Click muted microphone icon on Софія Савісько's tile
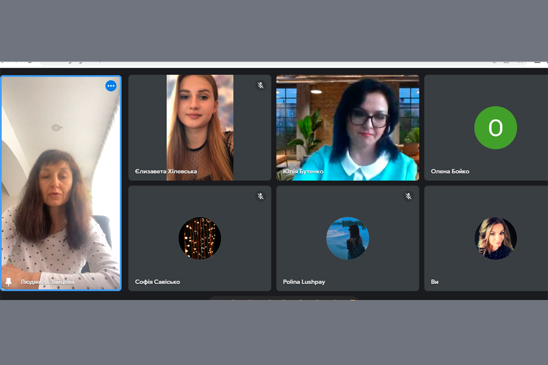The image size is (548, 365). [261, 196]
